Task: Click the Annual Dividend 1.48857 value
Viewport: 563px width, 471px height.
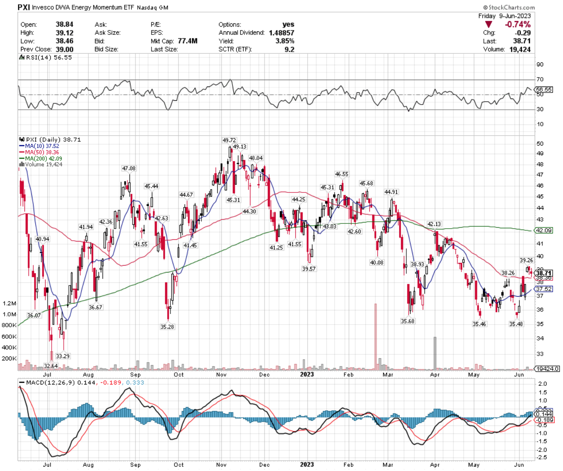Action: click(x=281, y=33)
